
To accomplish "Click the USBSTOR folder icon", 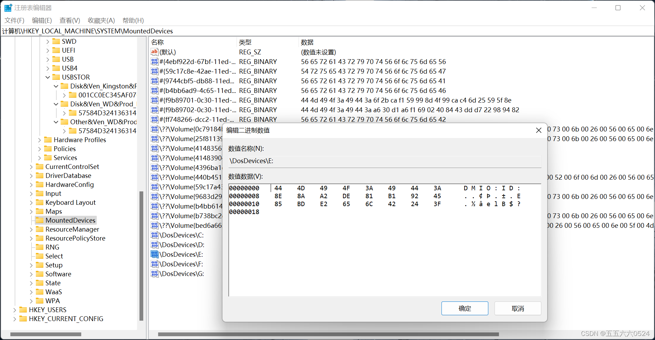I will coord(56,77).
